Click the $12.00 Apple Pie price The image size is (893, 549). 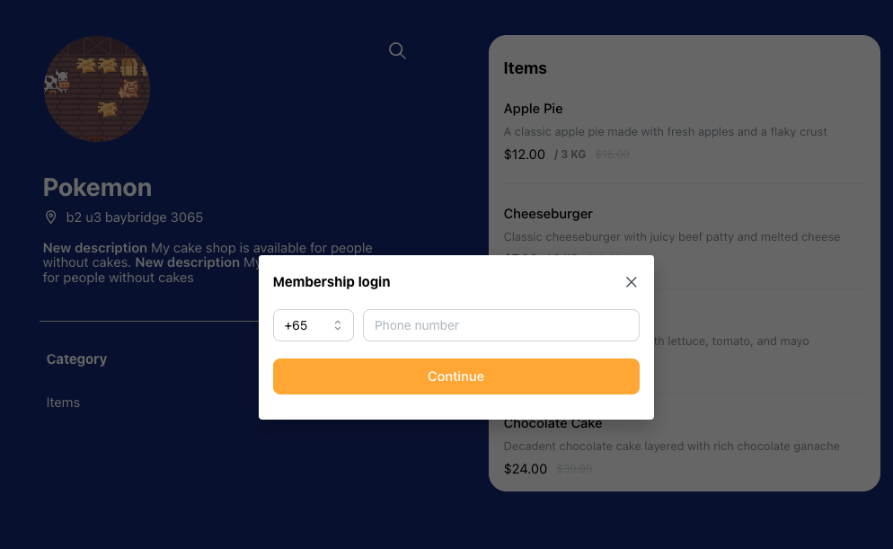pyautogui.click(x=525, y=155)
